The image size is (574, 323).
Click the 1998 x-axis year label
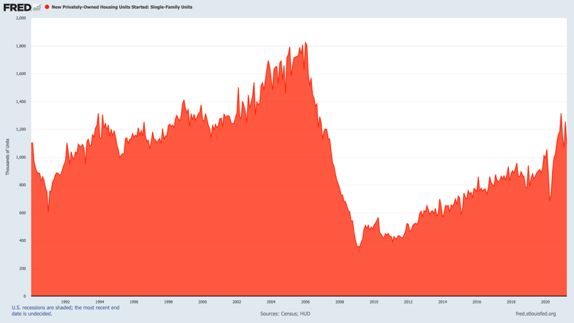(168, 302)
